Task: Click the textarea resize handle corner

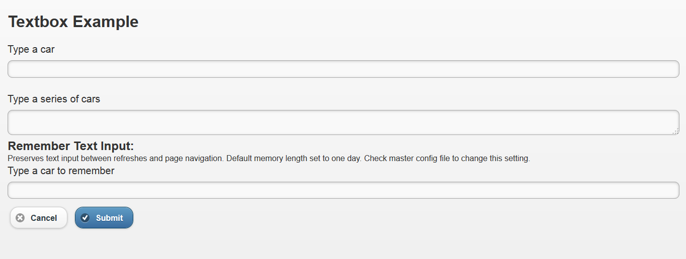Action: [x=675, y=131]
